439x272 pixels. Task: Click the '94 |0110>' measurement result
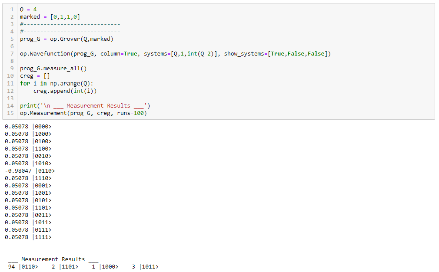coord(23,267)
